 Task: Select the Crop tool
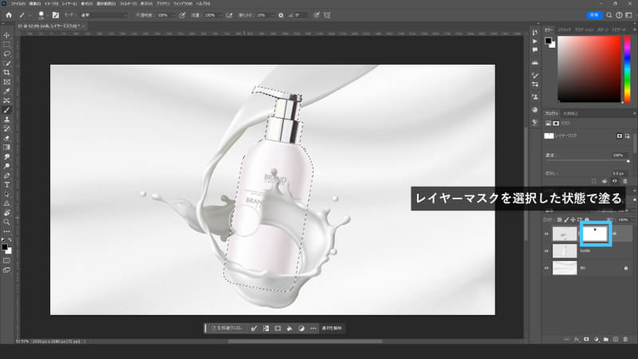coord(6,73)
